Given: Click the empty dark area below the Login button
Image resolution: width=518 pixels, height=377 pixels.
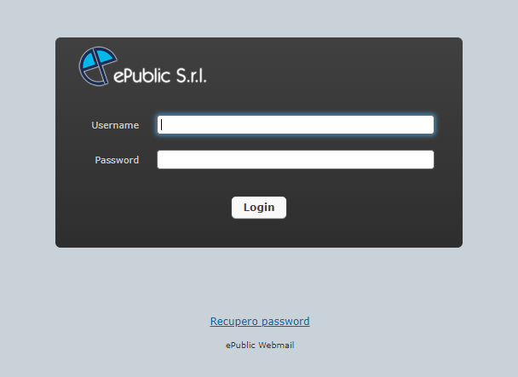Looking at the screenshot, I should point(259,232).
